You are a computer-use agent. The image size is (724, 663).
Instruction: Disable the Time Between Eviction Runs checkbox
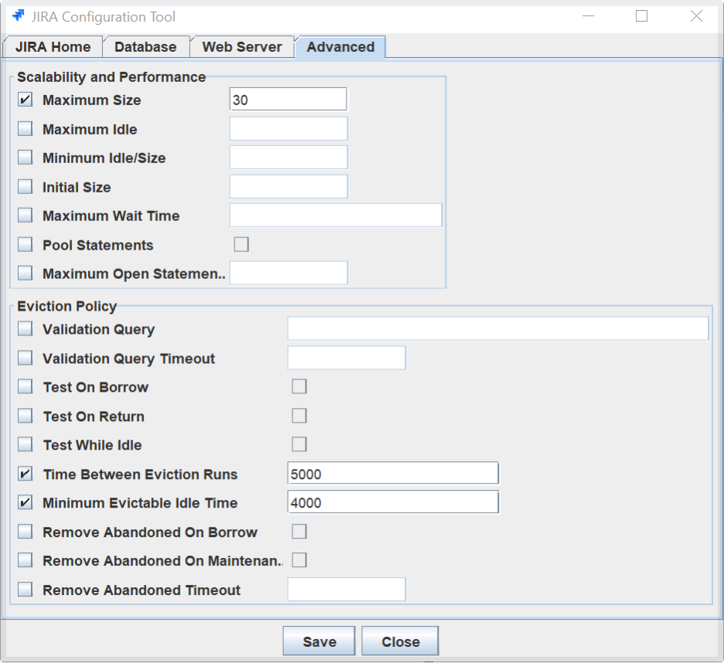point(26,474)
